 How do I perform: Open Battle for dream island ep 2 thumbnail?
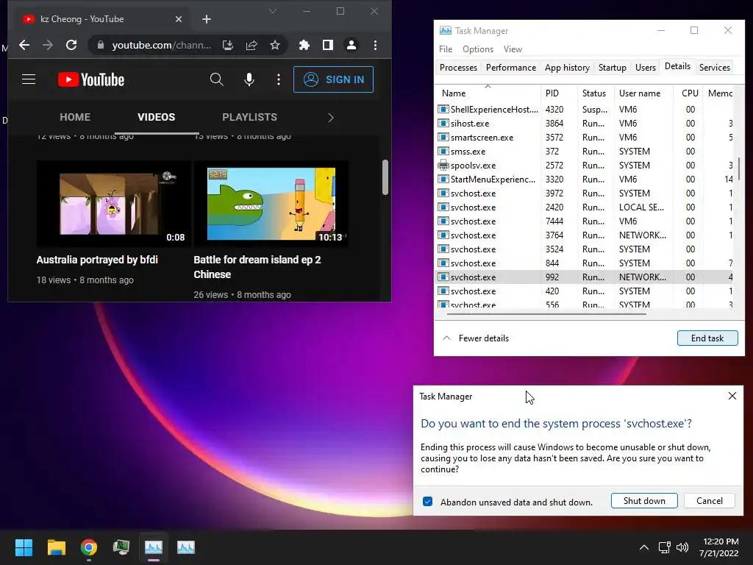271,204
